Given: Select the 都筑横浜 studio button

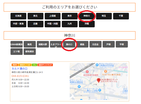Looking at the screenshot, I should [x=30, y=51].
